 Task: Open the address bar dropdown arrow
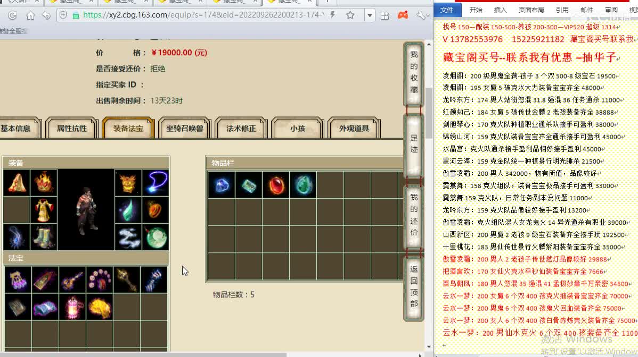tap(370, 15)
